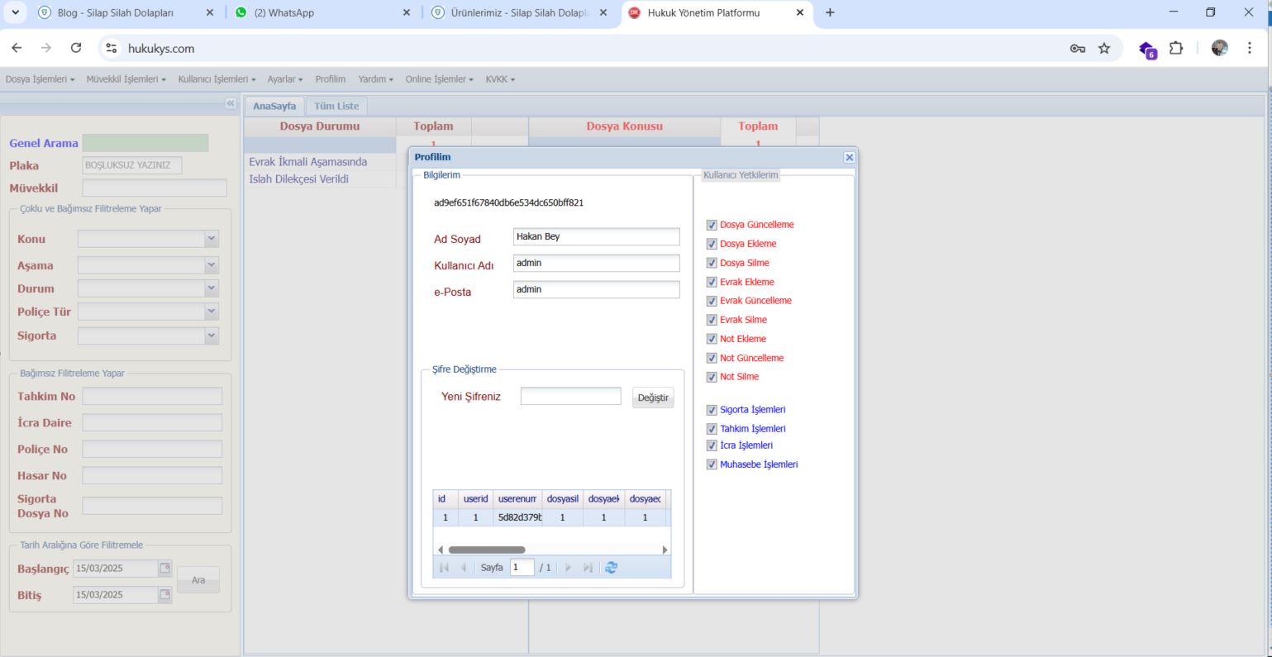Image resolution: width=1272 pixels, height=657 pixels.
Task: Switch to the Tüm Liste tab
Action: click(336, 106)
